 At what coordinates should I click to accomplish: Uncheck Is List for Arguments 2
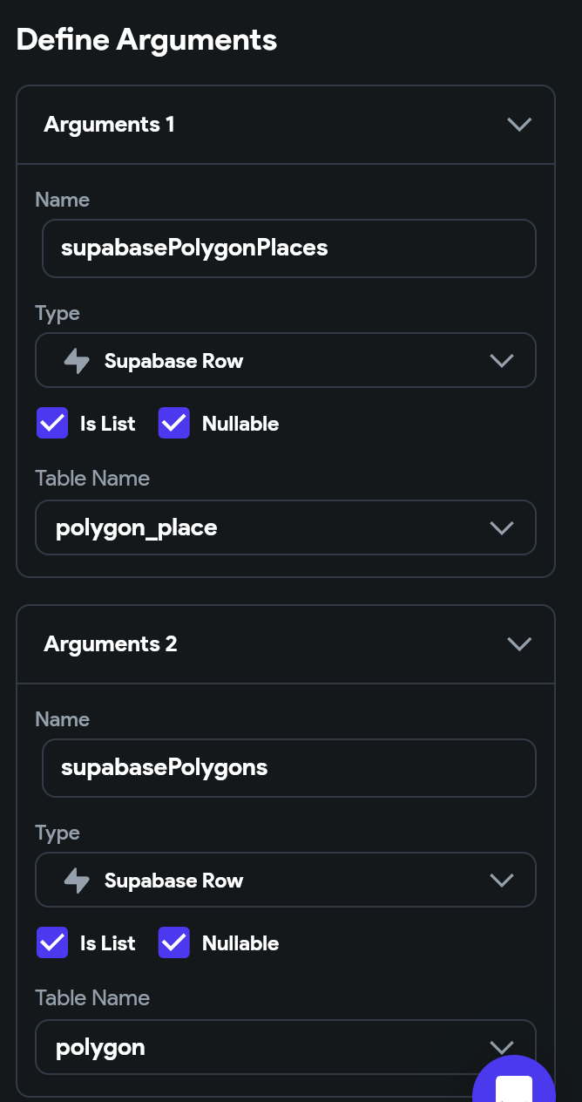point(52,943)
